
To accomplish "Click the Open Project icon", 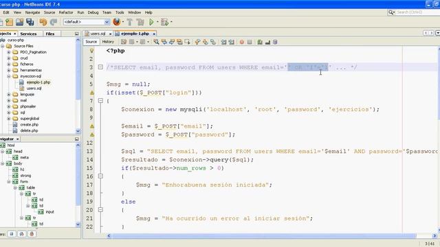I will (19, 22).
